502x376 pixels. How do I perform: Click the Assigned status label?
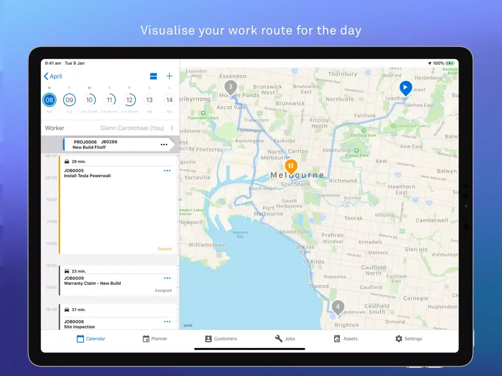pos(163,290)
